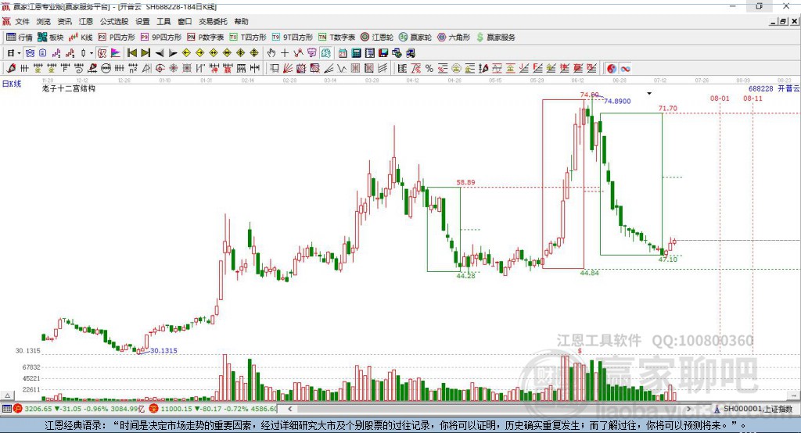This screenshot has width=801, height=433.
Task: Click the 30.1315 low price label on chart
Action: (163, 351)
